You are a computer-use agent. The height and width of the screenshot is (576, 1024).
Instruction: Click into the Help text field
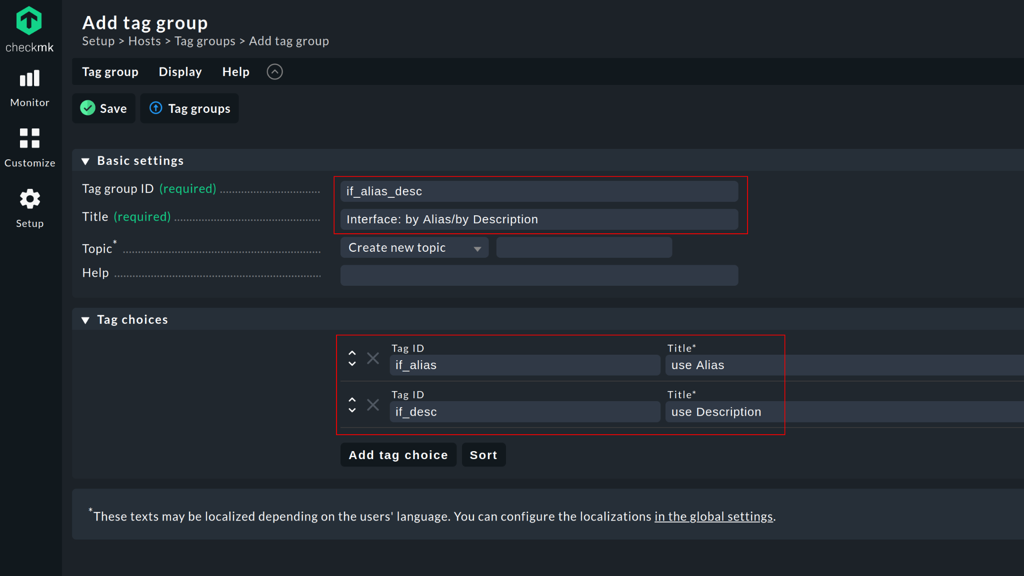coord(539,276)
